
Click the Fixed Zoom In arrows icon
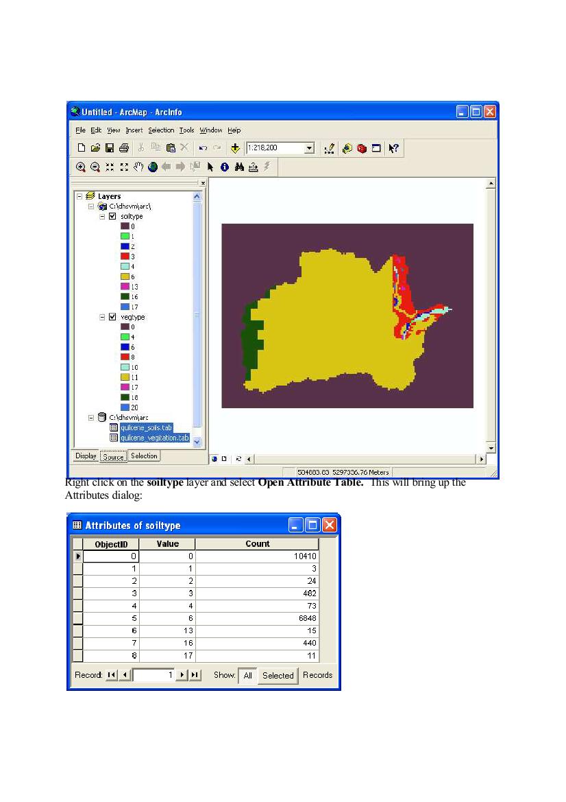(x=110, y=167)
